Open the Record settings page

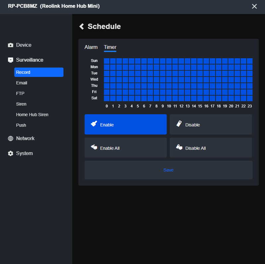click(x=39, y=72)
